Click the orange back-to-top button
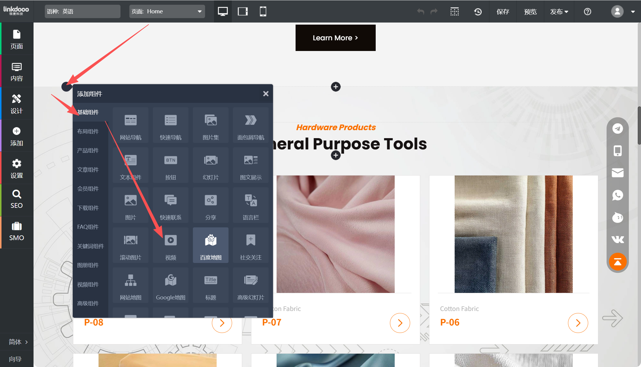 pos(618,262)
